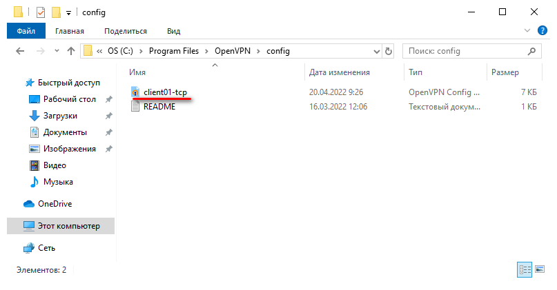Open Быстрый доступ in navigation pane
The height and width of the screenshot is (290, 557).
coord(69,83)
